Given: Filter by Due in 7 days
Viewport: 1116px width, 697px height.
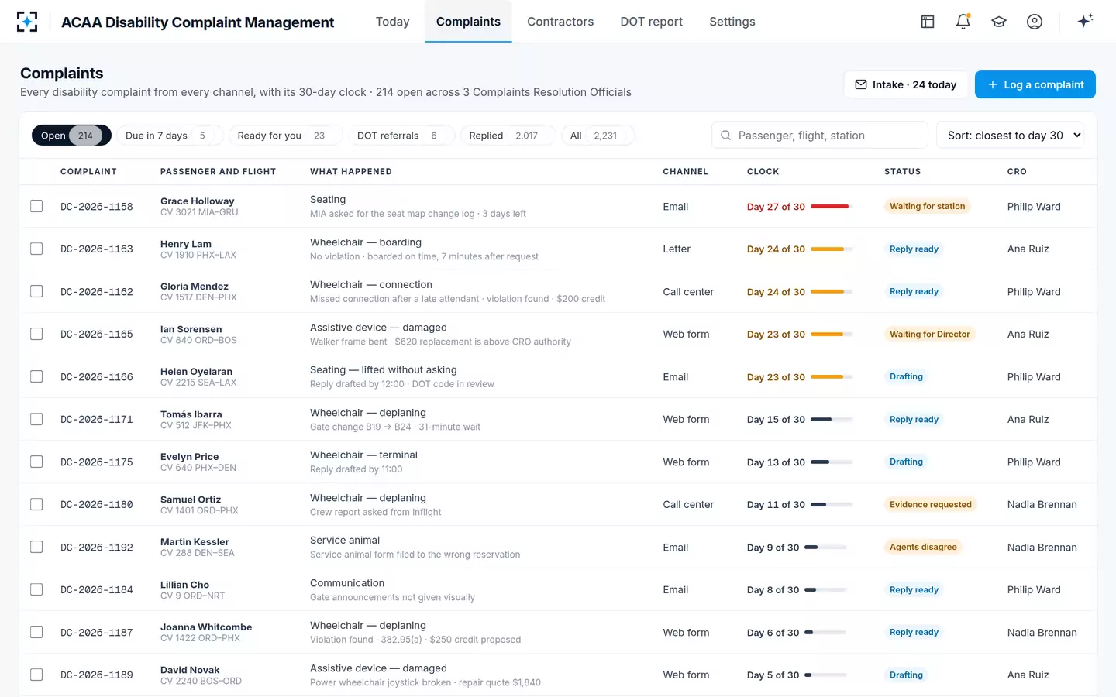Looking at the screenshot, I should [170, 136].
